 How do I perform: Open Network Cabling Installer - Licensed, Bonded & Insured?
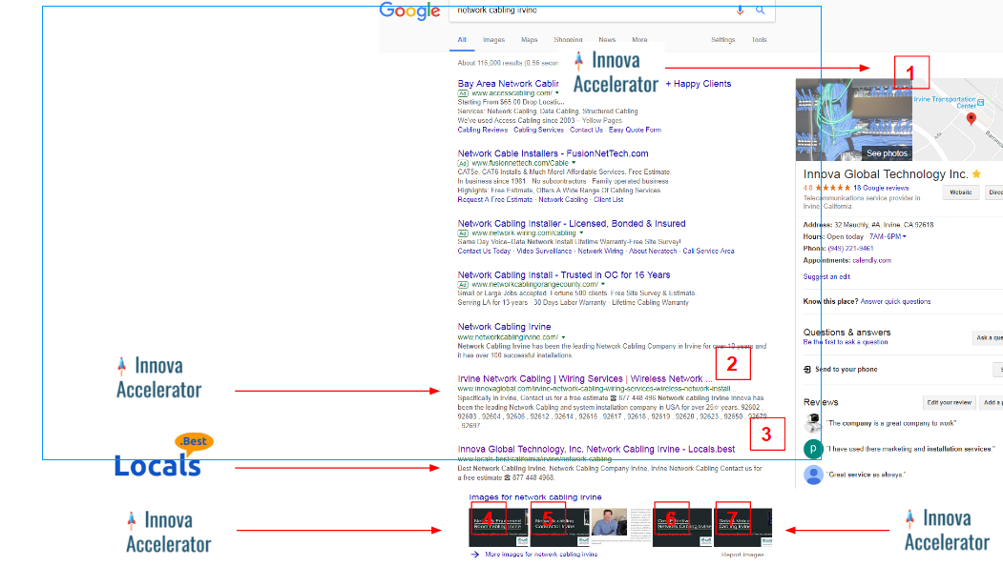point(572,224)
